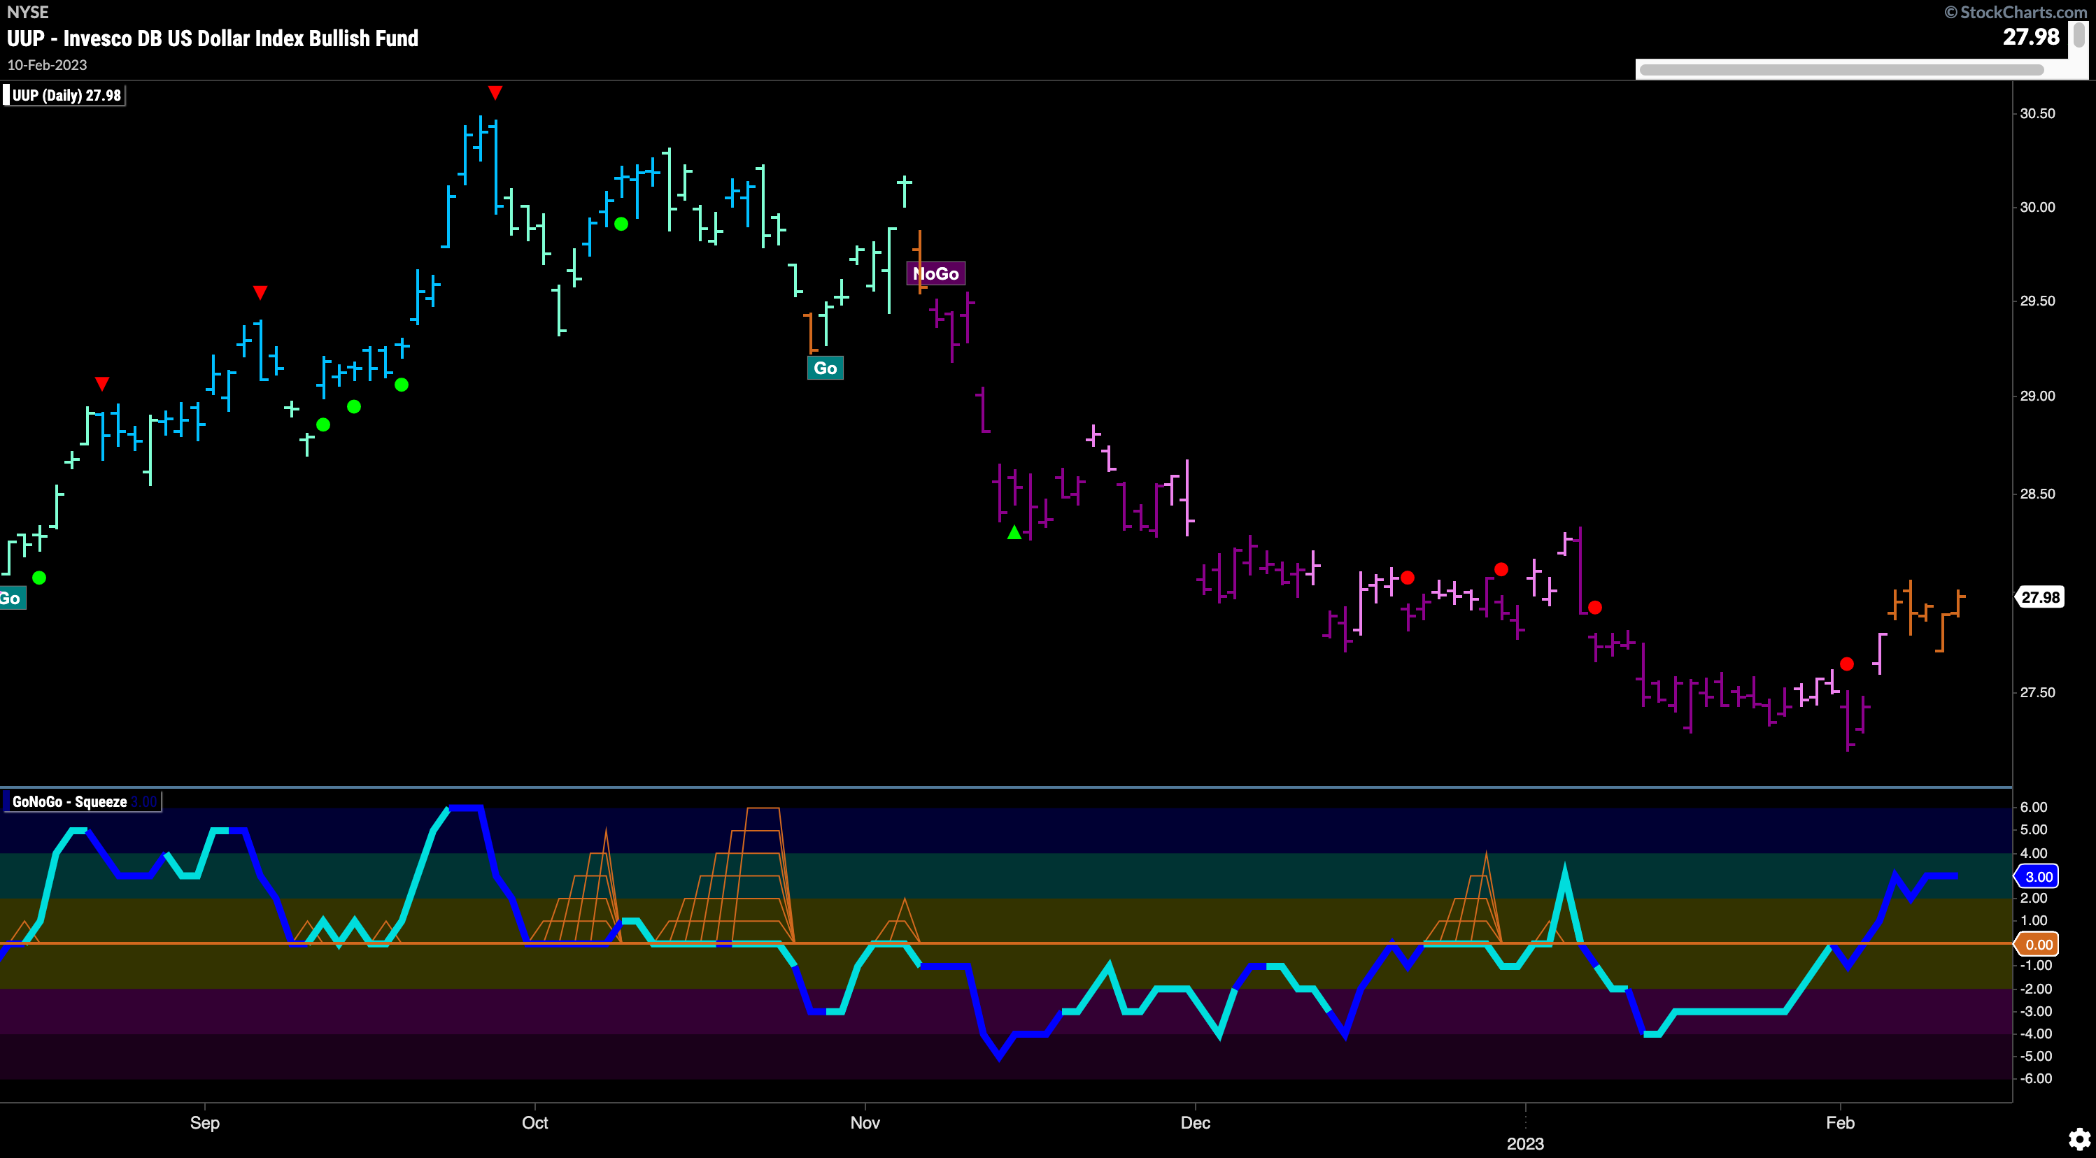Viewport: 2096px width, 1158px height.
Task: Click the red dot marker in early January
Action: (x=1595, y=608)
